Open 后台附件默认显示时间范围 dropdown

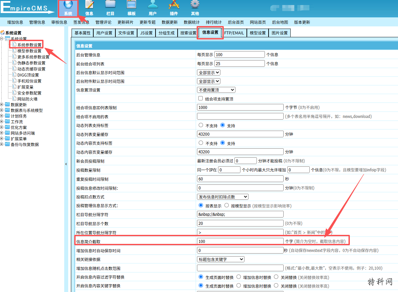[x=209, y=82]
